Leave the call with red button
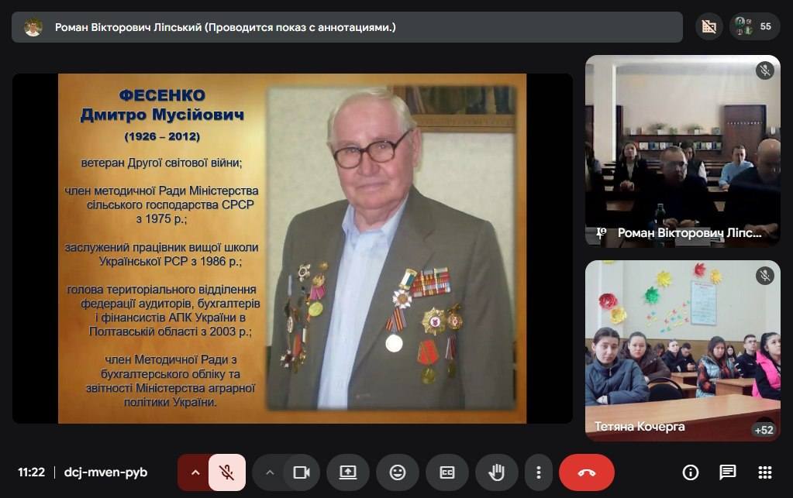The image size is (793, 498). [587, 472]
